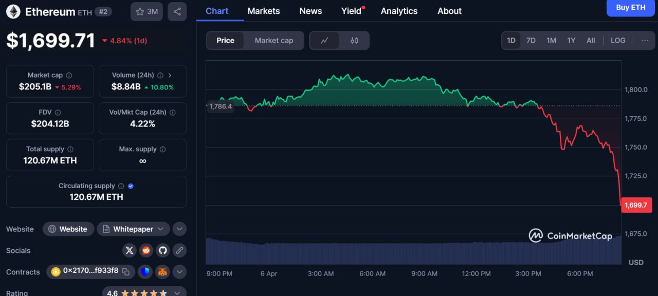Select the Market cap chart toggle
Image resolution: width=658 pixels, height=296 pixels.
tap(274, 41)
